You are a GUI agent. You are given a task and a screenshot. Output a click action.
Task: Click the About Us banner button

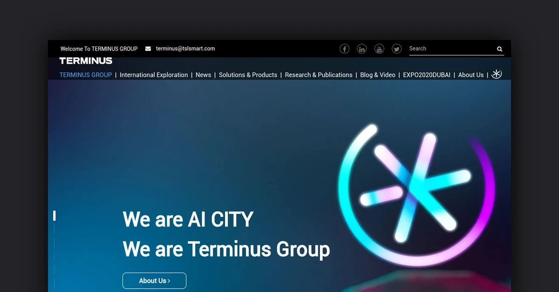tap(154, 280)
